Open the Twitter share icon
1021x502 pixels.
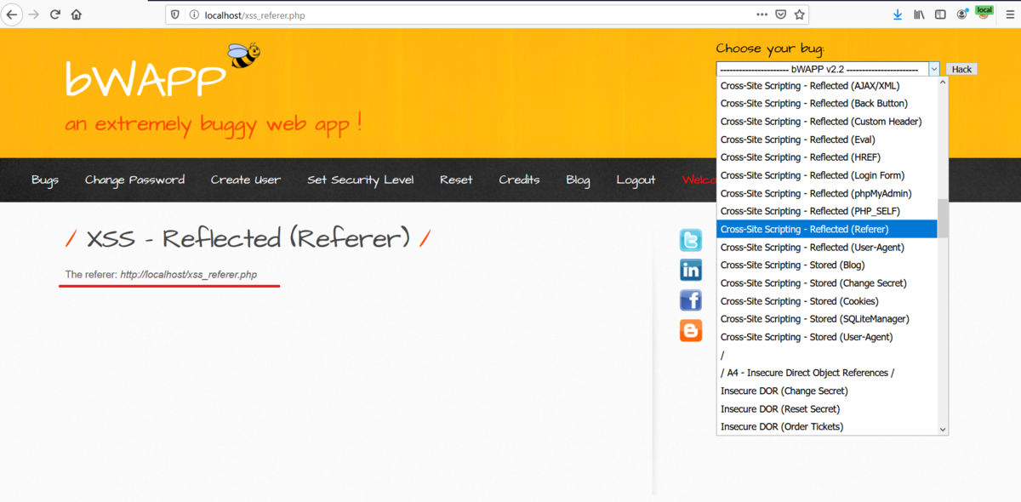[691, 240]
